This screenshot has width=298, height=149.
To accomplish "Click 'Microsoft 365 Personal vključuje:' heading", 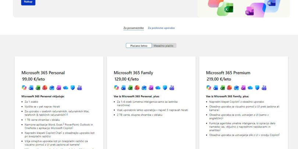I will pyautogui.click(x=43, y=96).
